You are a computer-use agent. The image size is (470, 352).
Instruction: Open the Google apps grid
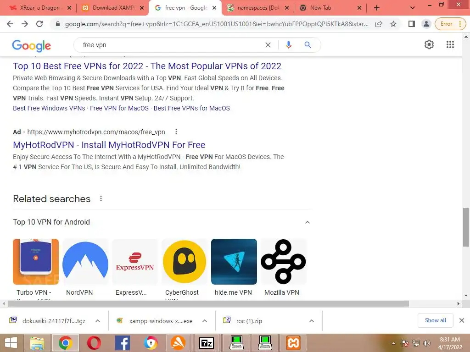coord(450,44)
